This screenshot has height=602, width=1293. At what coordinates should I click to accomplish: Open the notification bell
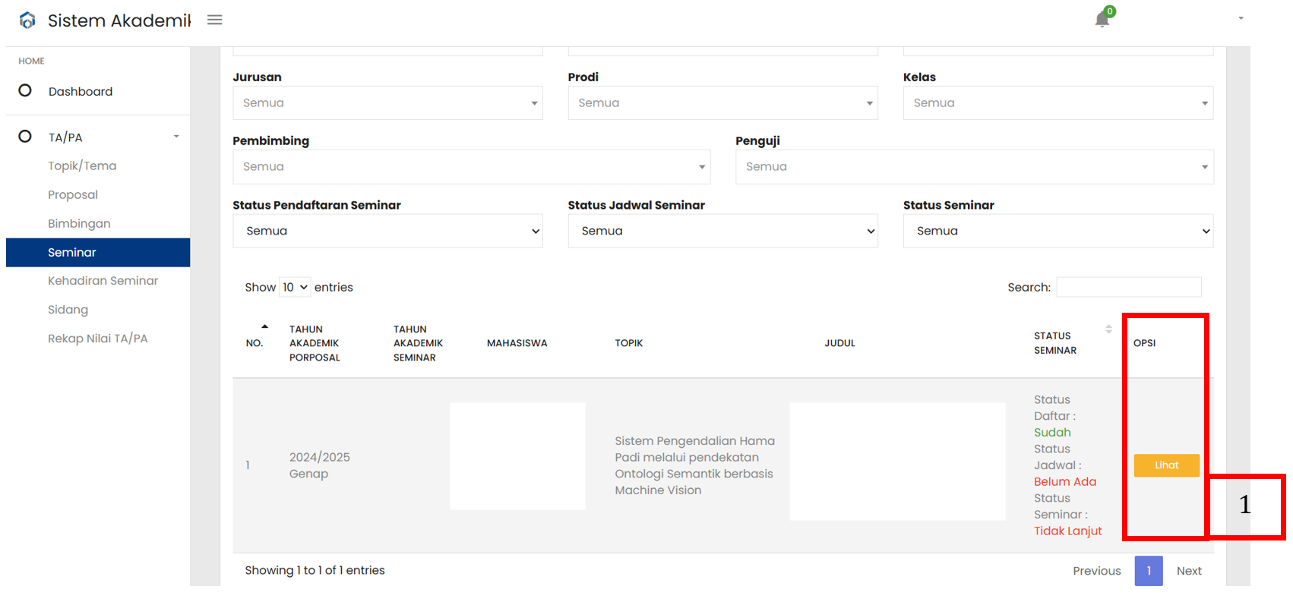click(x=1102, y=20)
